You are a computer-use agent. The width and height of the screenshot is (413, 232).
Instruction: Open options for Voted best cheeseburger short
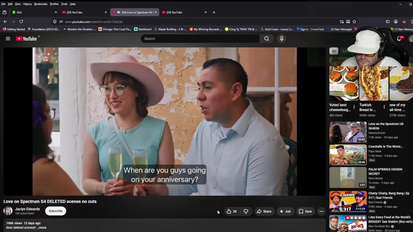(x=354, y=107)
